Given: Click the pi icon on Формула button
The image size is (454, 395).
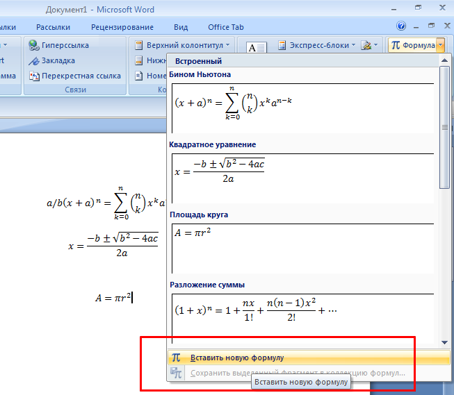Looking at the screenshot, I should pos(396,45).
